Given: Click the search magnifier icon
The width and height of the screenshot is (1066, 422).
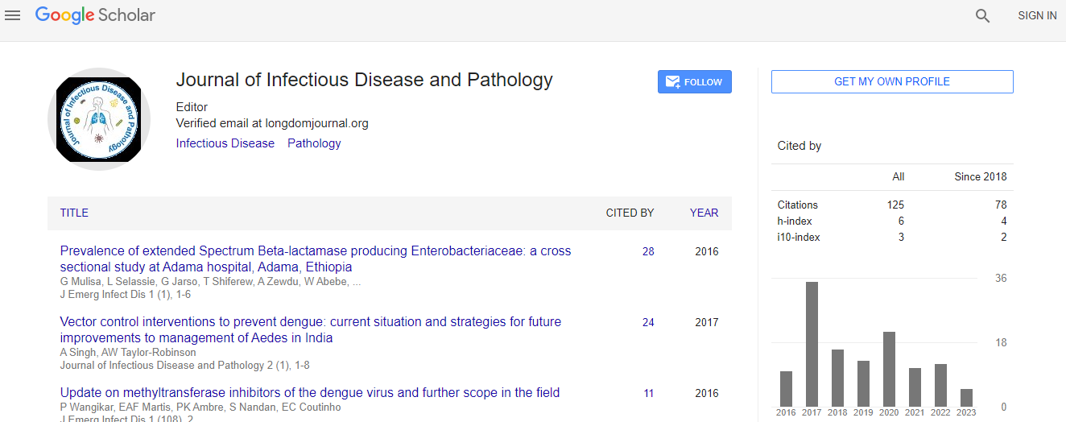Looking at the screenshot, I should coord(982,15).
